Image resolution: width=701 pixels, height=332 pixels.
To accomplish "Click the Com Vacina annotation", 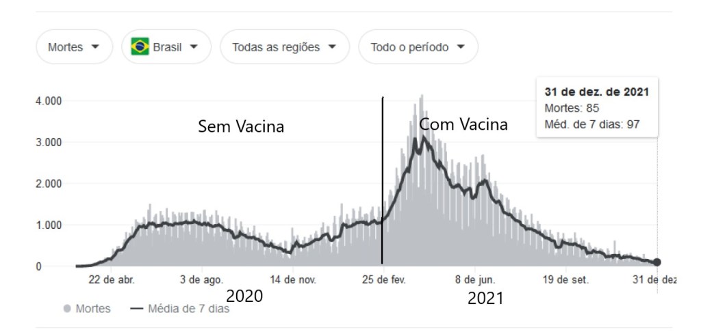I will coord(463,124).
